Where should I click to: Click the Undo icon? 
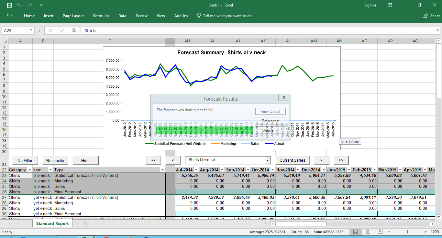point(19,5)
